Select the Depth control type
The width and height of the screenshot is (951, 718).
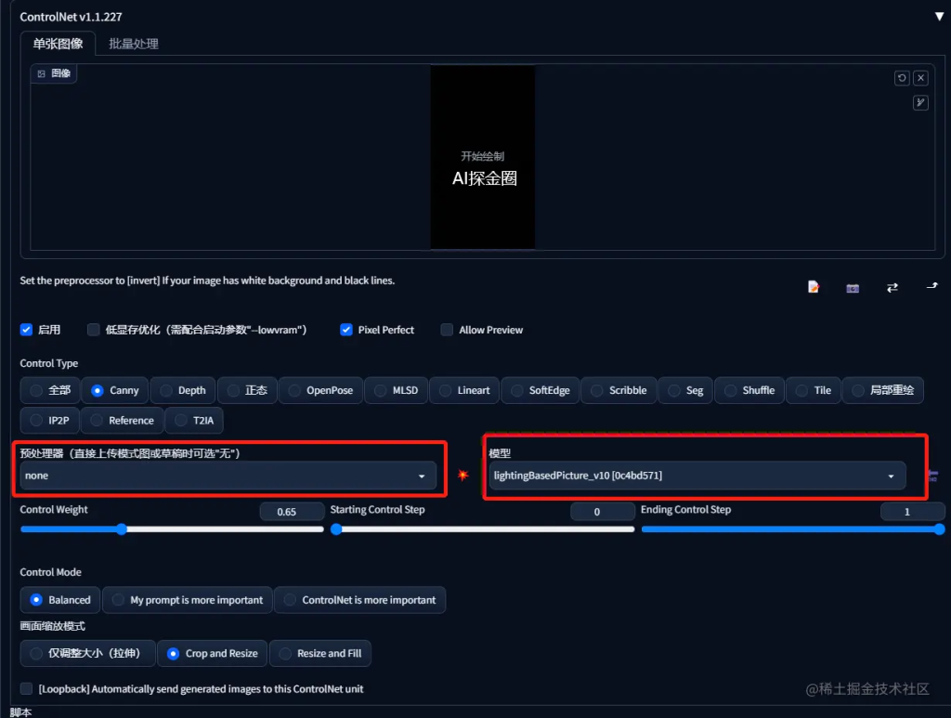click(183, 390)
